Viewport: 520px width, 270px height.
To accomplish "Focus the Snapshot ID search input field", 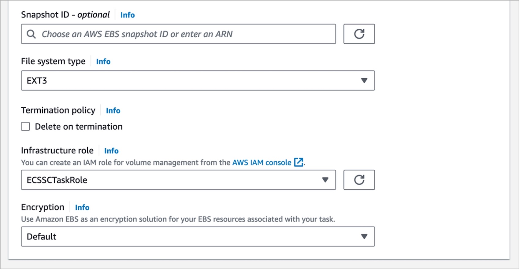I will click(x=184, y=34).
